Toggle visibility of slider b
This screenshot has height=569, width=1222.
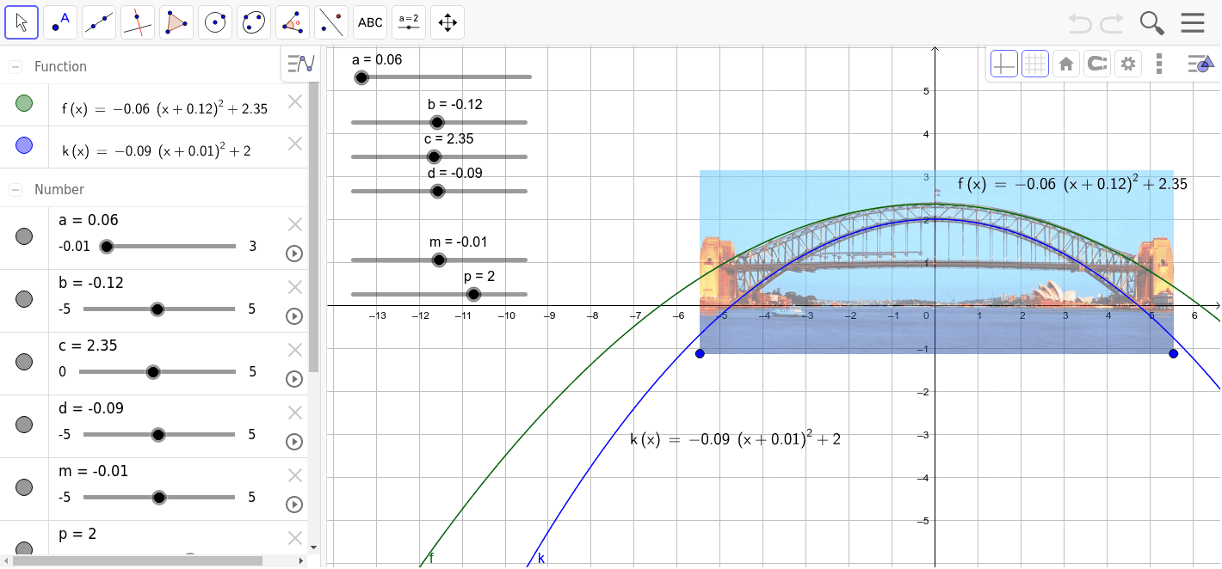point(24,299)
